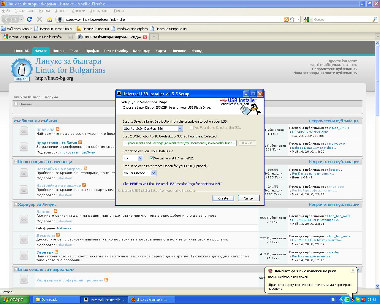
Task: Click the Cancel button in the installer
Action: (249, 198)
